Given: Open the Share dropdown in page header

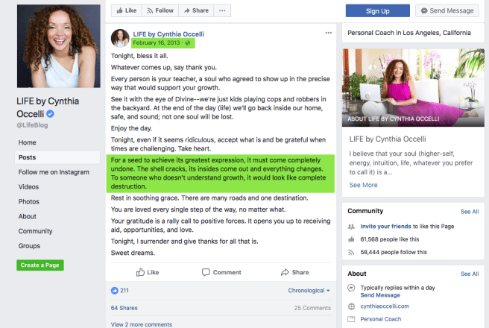Looking at the screenshot, I should (196, 11).
